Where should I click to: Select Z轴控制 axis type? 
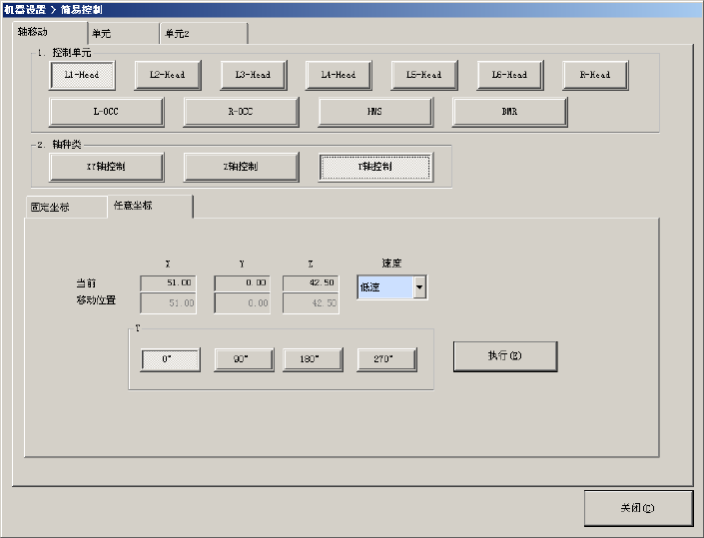click(241, 167)
